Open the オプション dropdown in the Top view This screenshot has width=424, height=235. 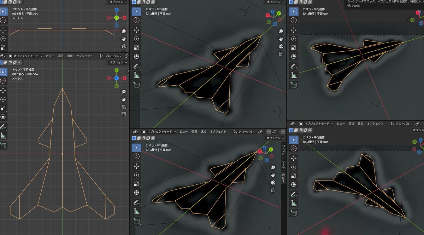click(x=118, y=62)
